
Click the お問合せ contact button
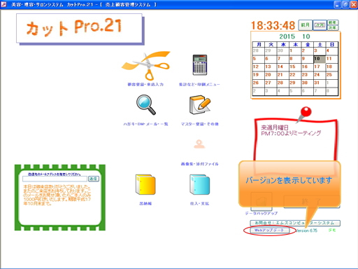pos(295,223)
